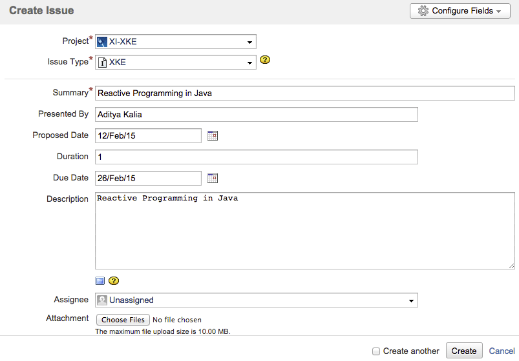This screenshot has width=519, height=361.
Task: Open the Due Date calendar picker
Action: 213,178
